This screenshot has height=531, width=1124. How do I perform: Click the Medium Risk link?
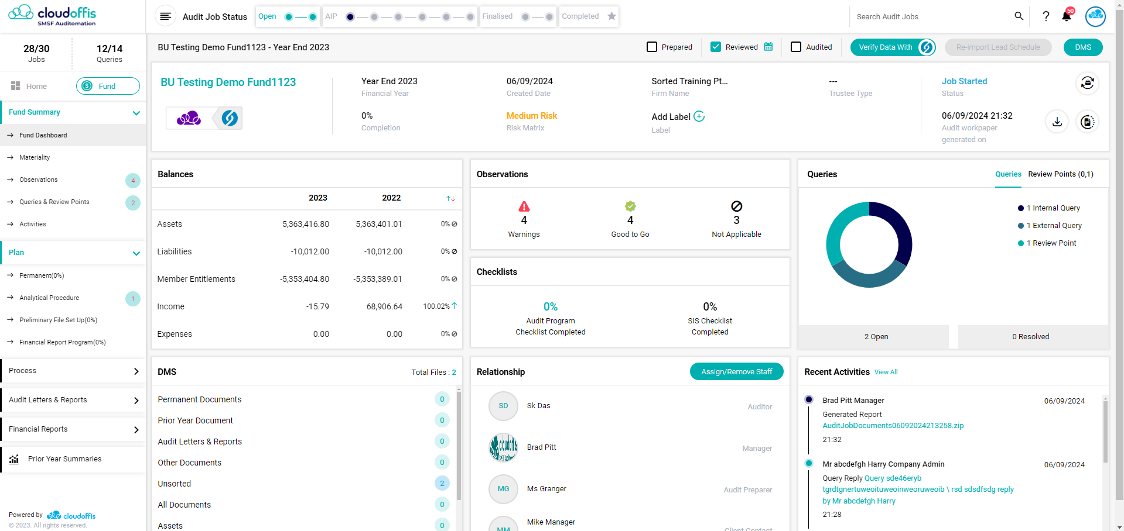pos(531,116)
